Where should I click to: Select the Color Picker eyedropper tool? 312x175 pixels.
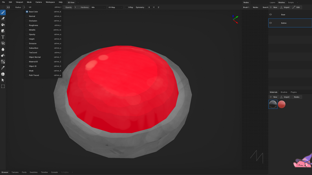click(3, 68)
